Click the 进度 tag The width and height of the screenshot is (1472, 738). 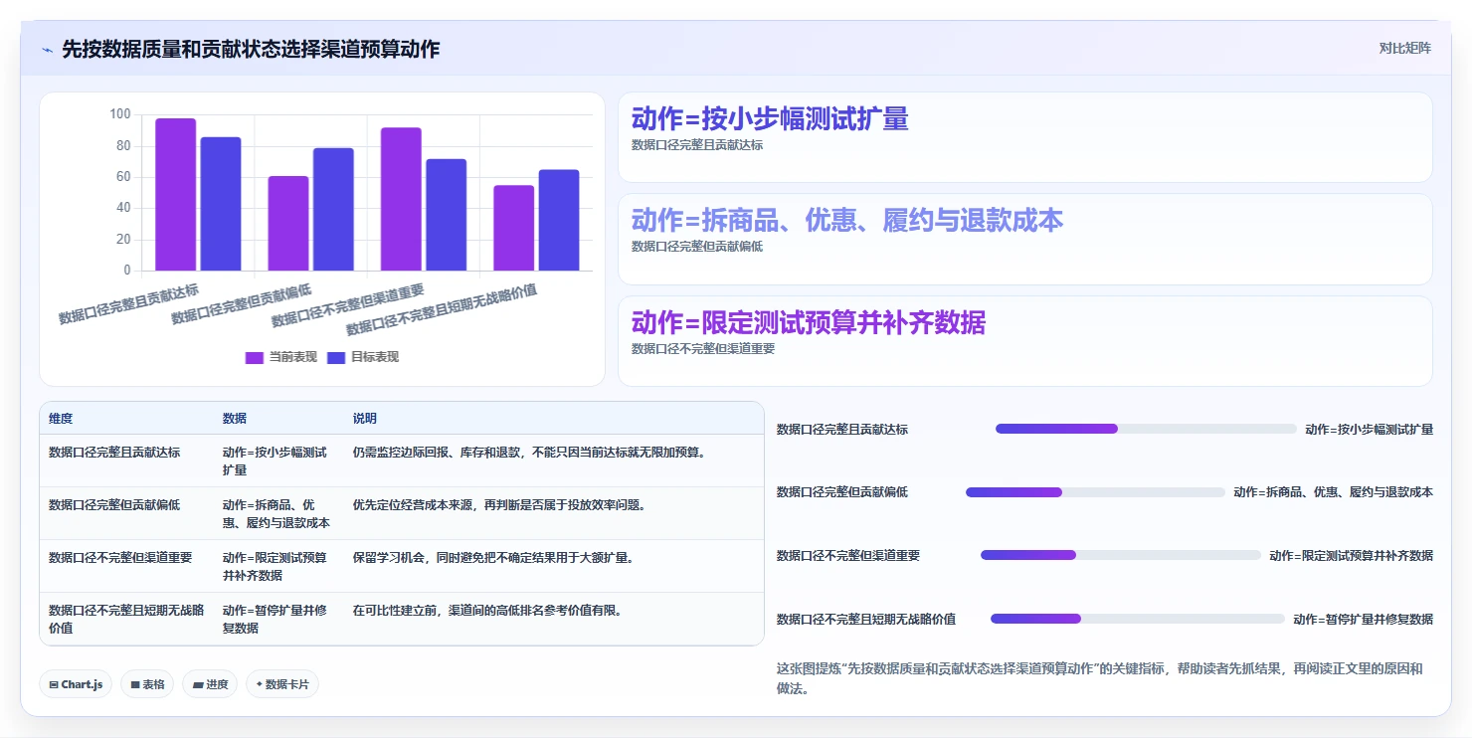pyautogui.click(x=210, y=684)
